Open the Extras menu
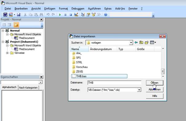This screenshot has height=121, width=186. (x=108, y=9)
